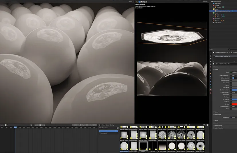Open the Marker menu in timeline
Image resolution: width=237 pixels, height=153 pixels.
point(2,125)
